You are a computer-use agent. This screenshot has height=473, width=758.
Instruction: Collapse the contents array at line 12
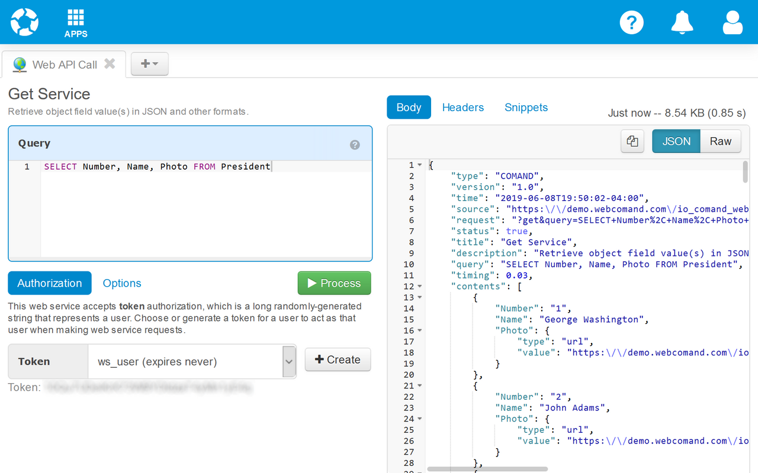pos(420,287)
